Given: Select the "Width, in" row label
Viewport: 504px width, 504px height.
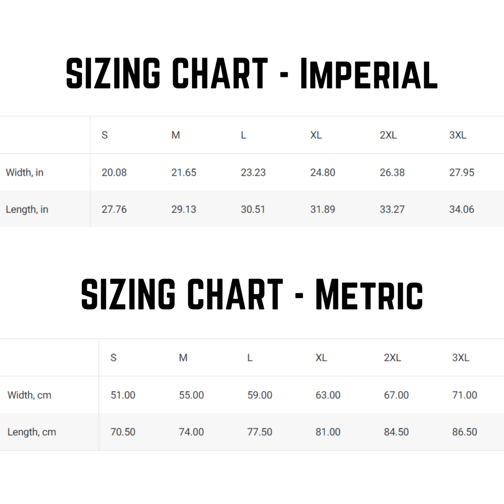Looking at the screenshot, I should [x=25, y=173].
